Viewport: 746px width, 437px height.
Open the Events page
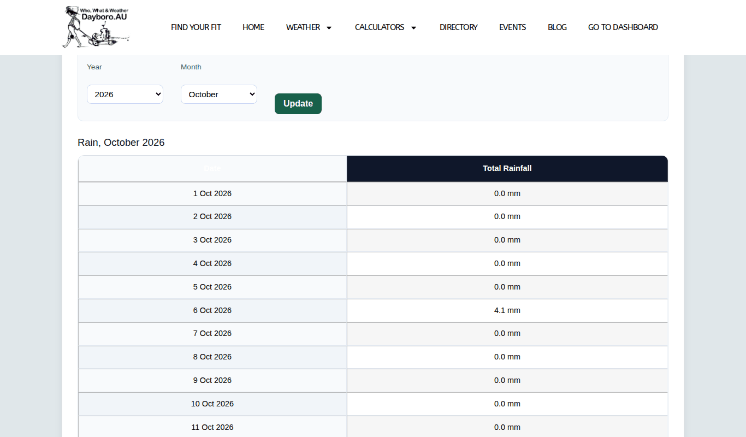click(x=513, y=27)
